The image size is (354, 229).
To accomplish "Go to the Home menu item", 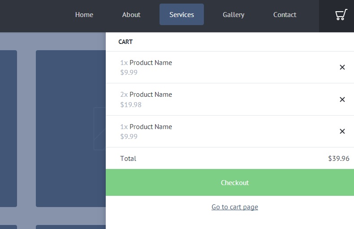I will [84, 15].
